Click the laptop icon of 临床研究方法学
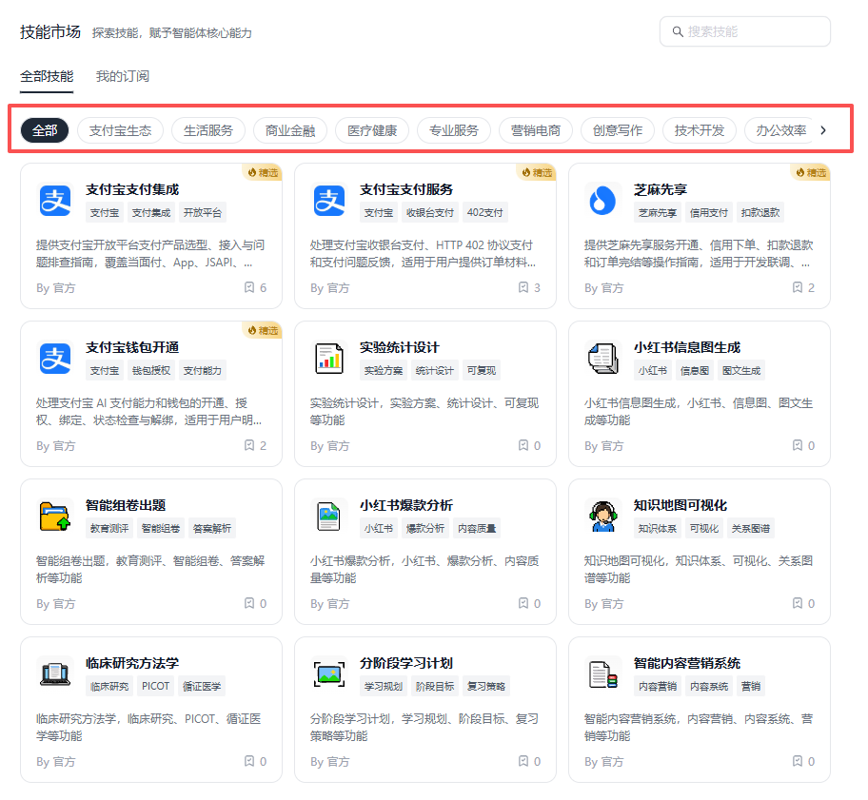This screenshot has width=868, height=800. [55, 673]
